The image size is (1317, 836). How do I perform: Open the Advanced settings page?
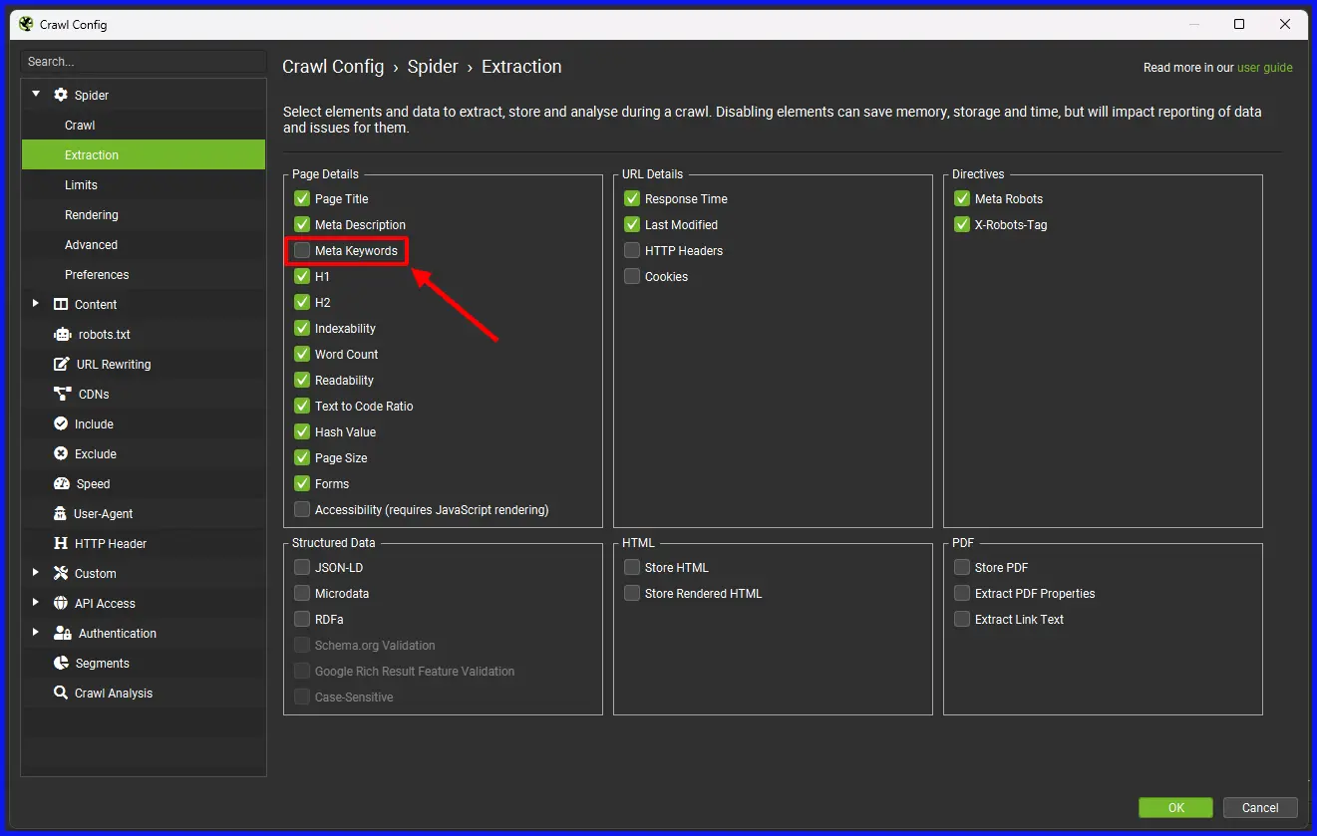pos(144,244)
